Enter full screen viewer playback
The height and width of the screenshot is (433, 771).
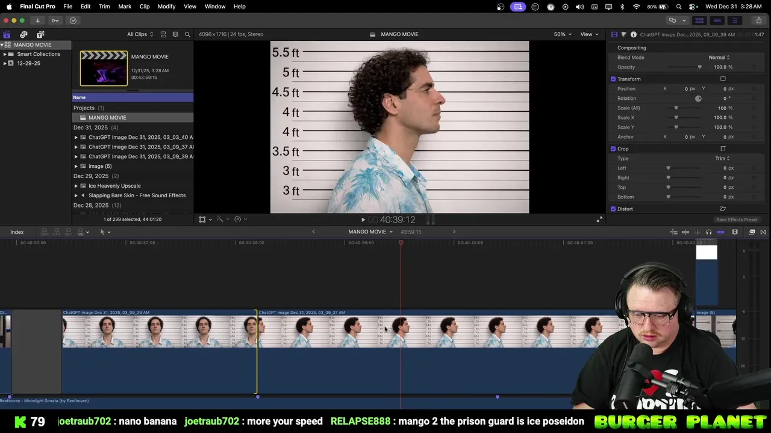[x=599, y=220]
